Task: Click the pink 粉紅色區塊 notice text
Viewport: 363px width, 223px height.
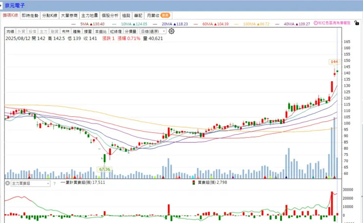Action: [334, 23]
